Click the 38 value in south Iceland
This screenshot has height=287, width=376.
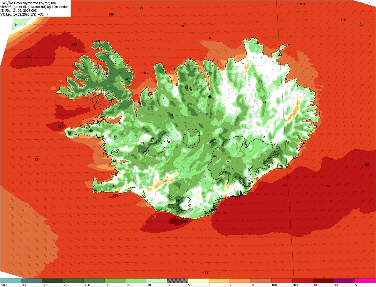(x=165, y=181)
